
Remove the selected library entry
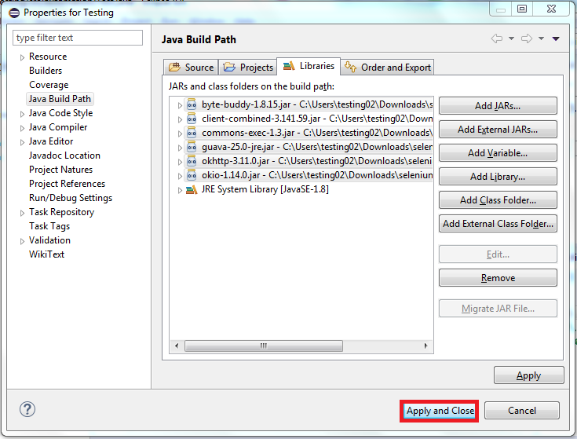(x=498, y=278)
